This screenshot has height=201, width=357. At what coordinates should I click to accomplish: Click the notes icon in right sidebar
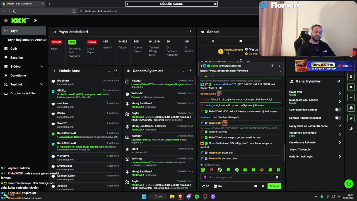click(351, 76)
